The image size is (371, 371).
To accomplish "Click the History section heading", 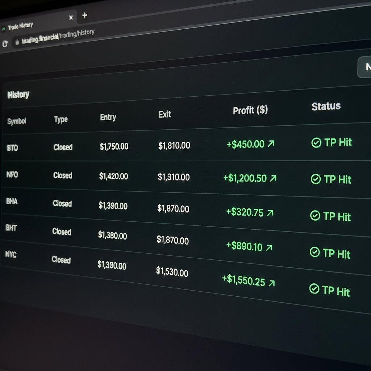I will click(18, 95).
